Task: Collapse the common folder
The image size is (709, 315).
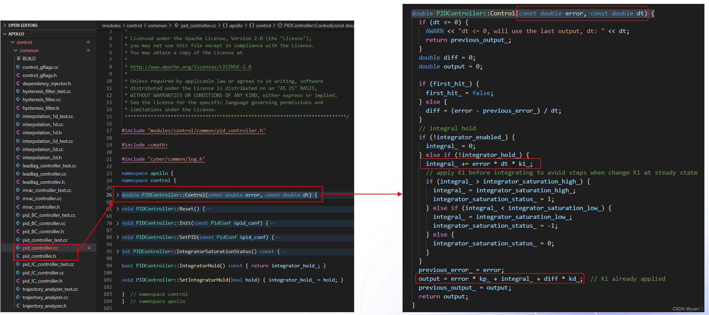Action: (x=29, y=51)
